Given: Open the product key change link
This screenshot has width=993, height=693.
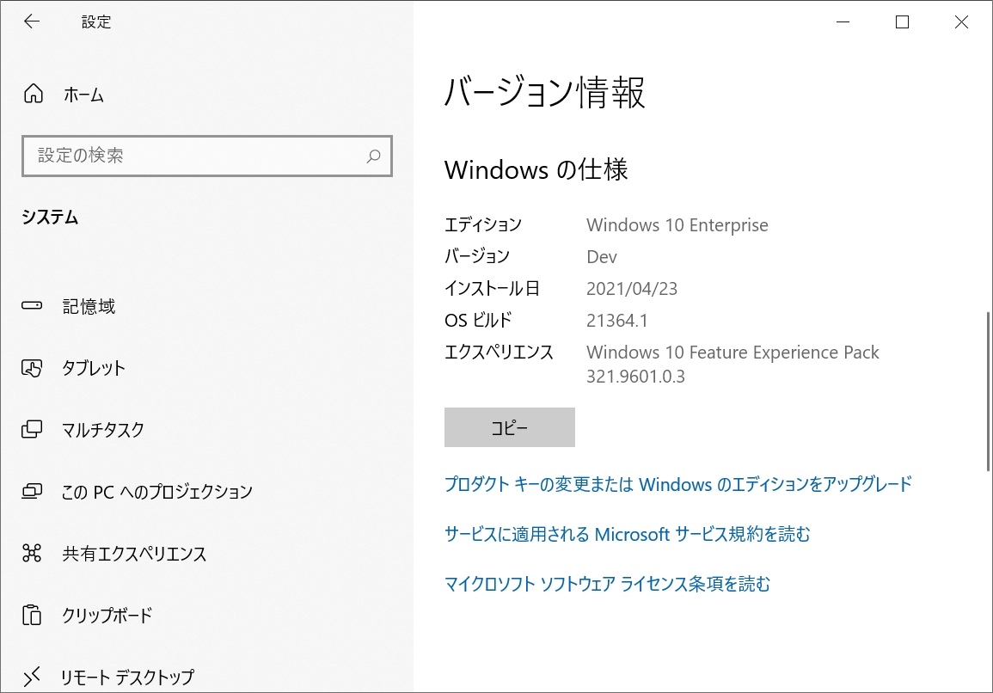Looking at the screenshot, I should coord(677,484).
